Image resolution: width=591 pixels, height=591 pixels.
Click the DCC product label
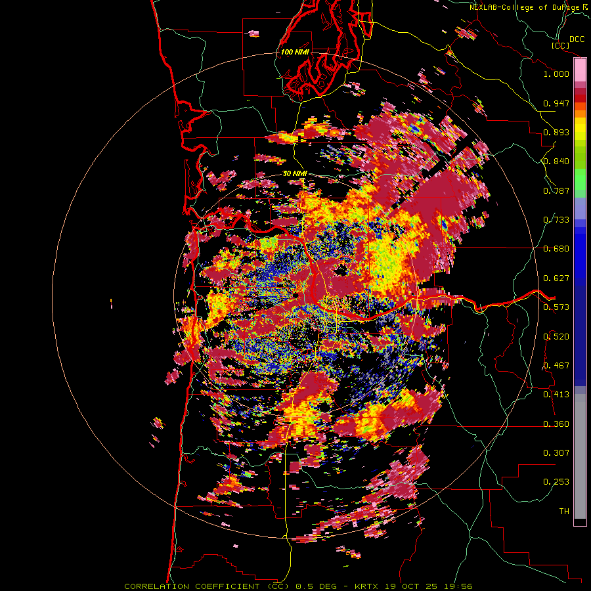tap(577, 39)
